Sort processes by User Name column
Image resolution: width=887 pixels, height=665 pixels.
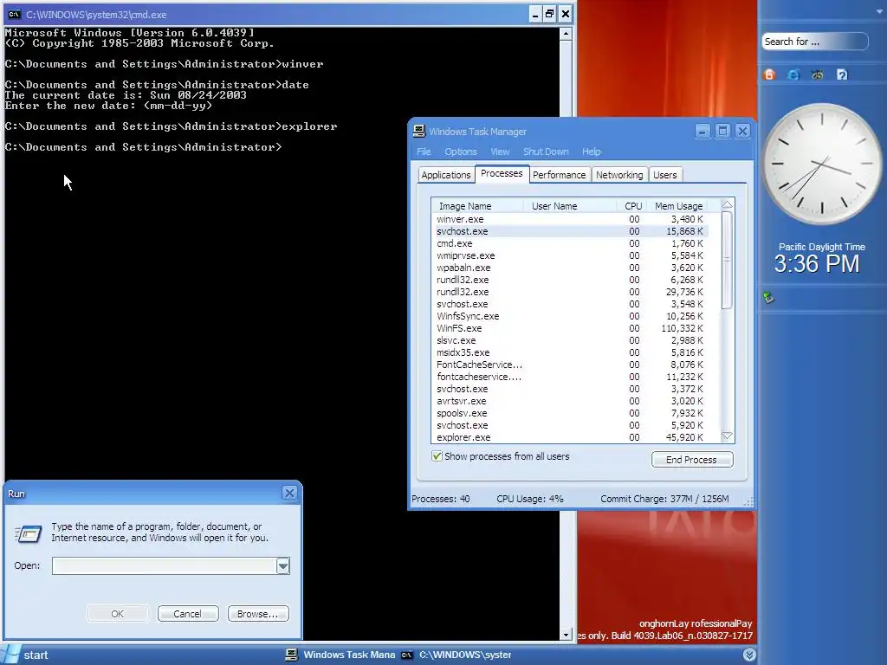point(570,206)
